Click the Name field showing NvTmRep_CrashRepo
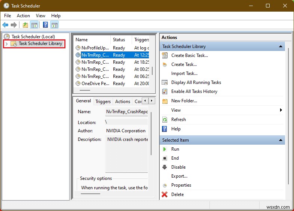The image size is (294, 211). pyautogui.click(x=127, y=112)
